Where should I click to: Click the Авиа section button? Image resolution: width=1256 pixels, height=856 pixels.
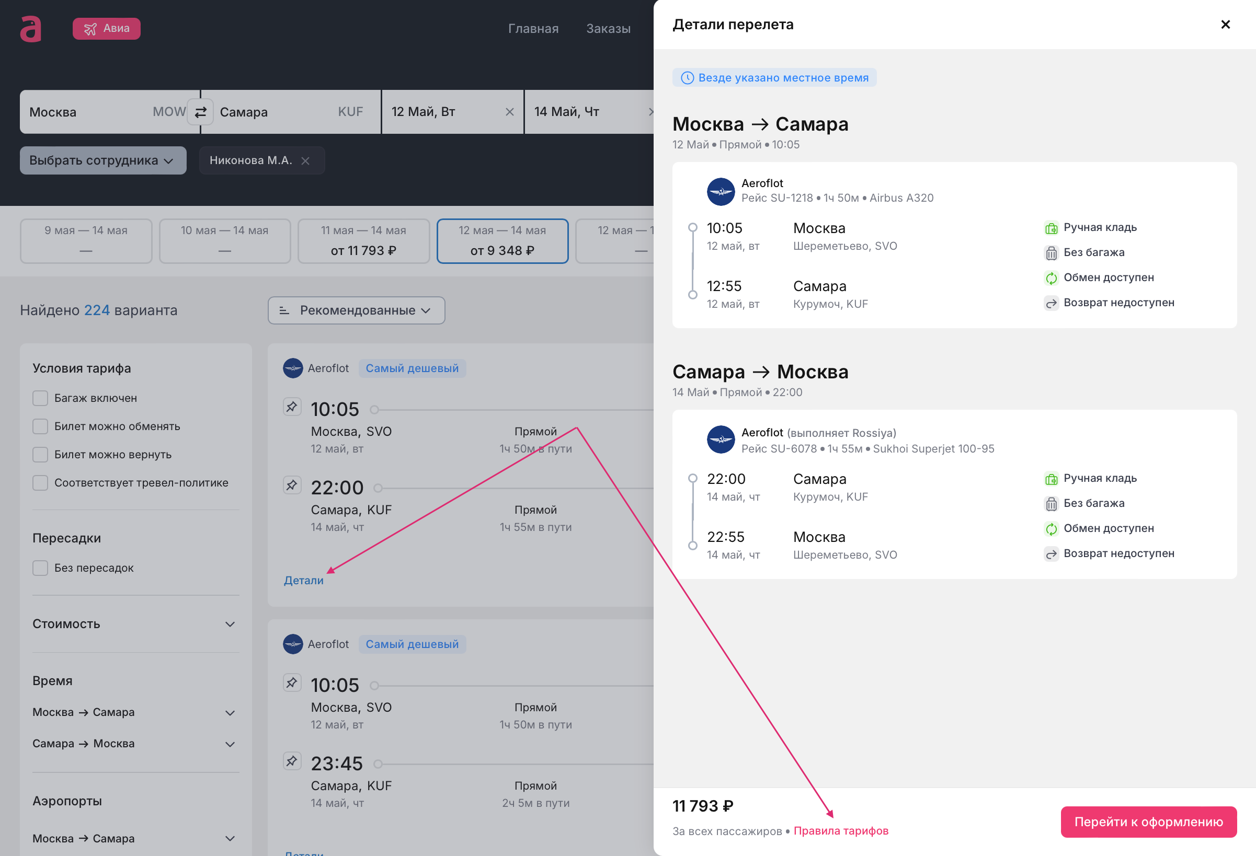click(107, 29)
